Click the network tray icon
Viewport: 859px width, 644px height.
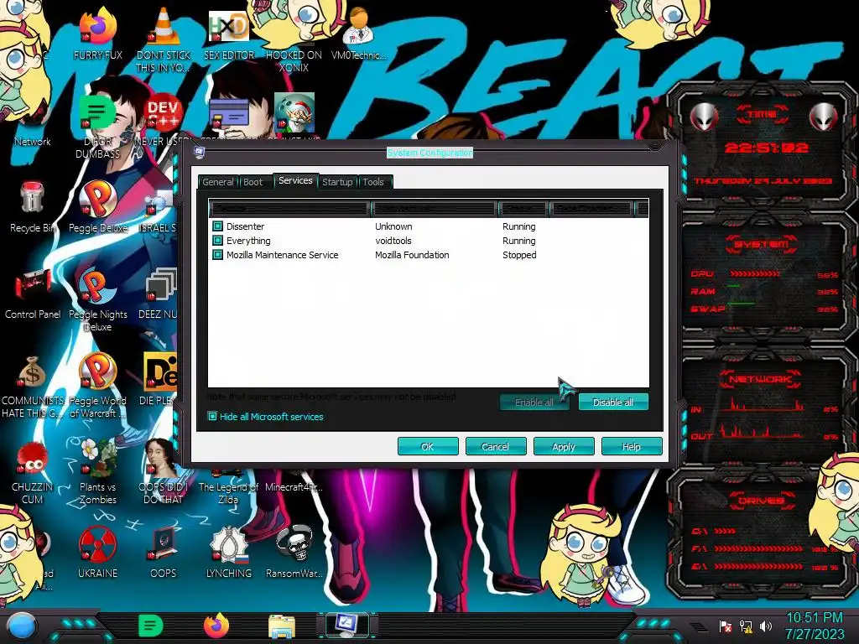tap(746, 626)
